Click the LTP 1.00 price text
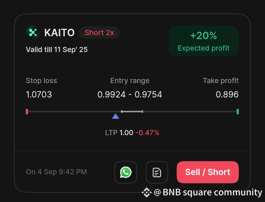The height and width of the screenshot is (202, 265). coord(119,133)
